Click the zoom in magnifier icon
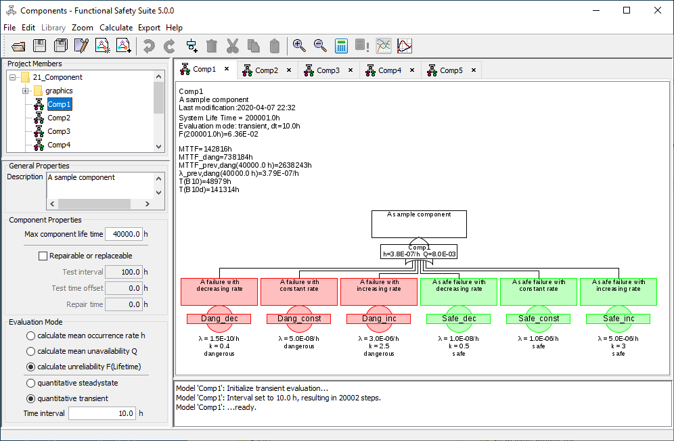 pyautogui.click(x=298, y=46)
